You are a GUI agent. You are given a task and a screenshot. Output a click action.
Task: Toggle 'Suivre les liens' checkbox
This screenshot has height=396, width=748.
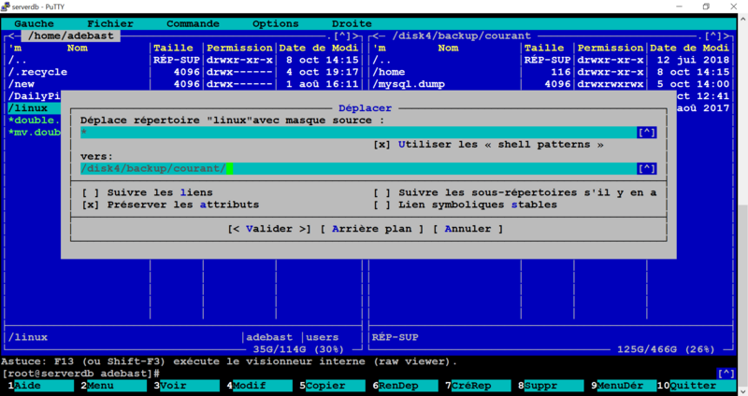click(x=90, y=192)
